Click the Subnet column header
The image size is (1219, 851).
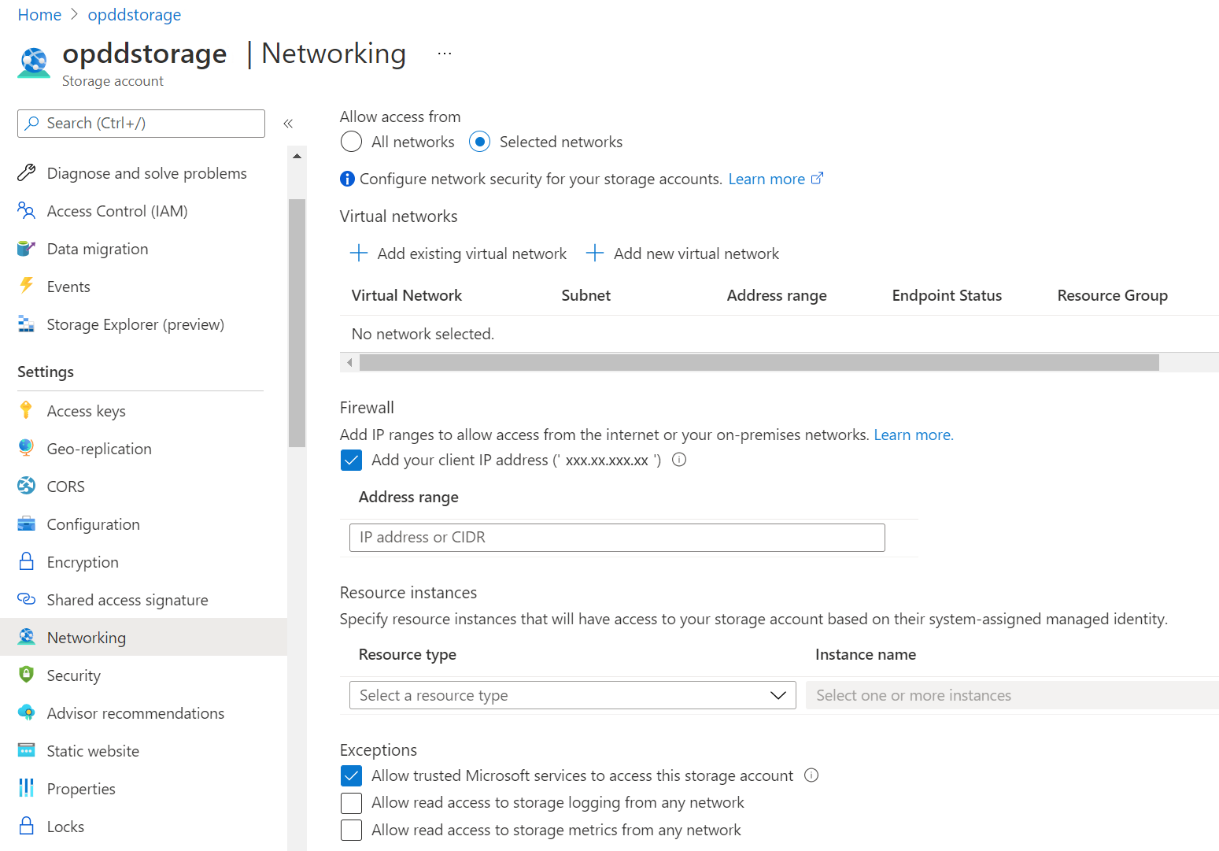[x=586, y=295]
